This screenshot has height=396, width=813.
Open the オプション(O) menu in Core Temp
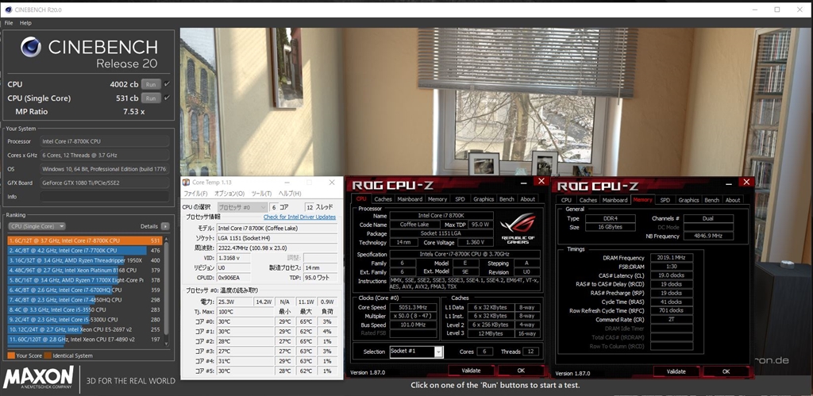(x=229, y=194)
